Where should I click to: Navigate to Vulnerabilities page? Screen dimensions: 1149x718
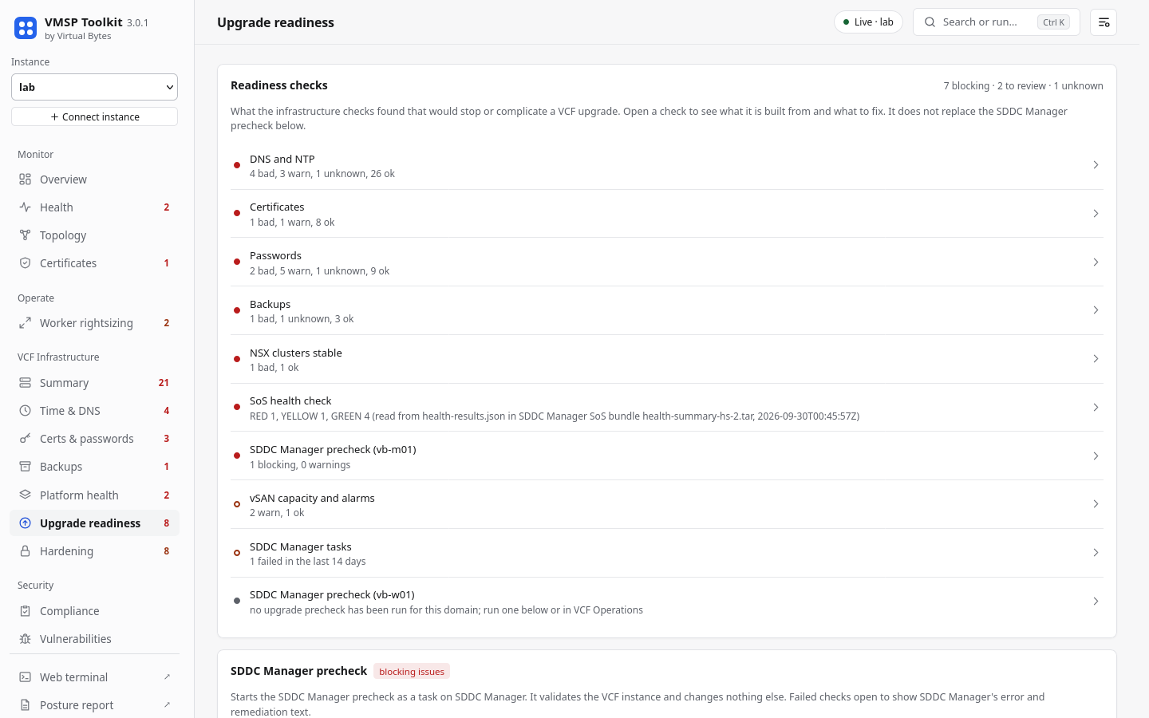[94, 639]
